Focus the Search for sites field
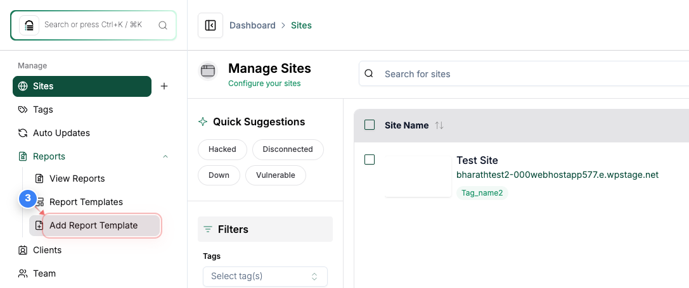The height and width of the screenshot is (288, 689). tap(524, 73)
